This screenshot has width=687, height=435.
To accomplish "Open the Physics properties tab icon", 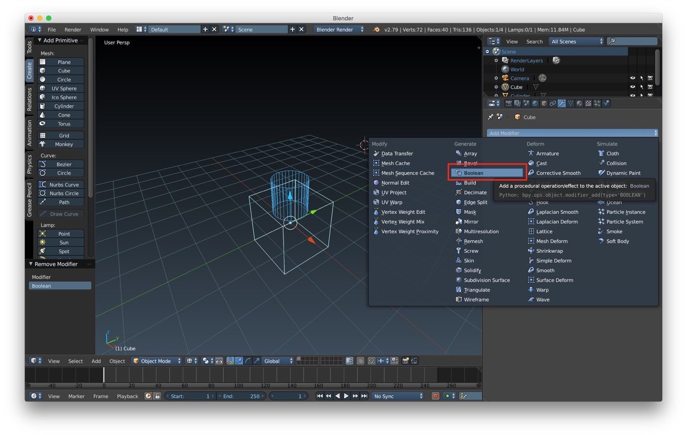I will pos(606,103).
